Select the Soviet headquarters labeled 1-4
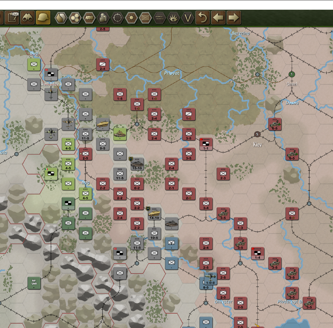Image resolution: width=333 pixels, height=328 pixels. [x=257, y=253]
